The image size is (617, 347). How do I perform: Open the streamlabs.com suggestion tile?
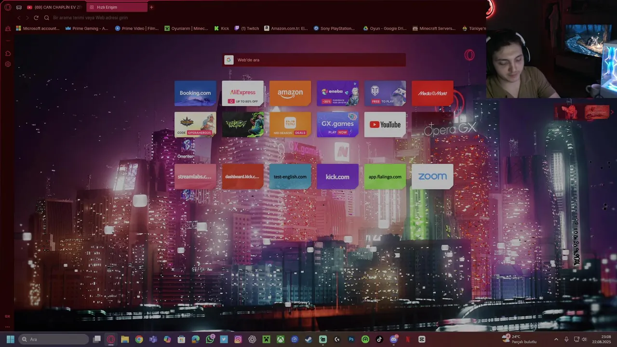tap(195, 176)
